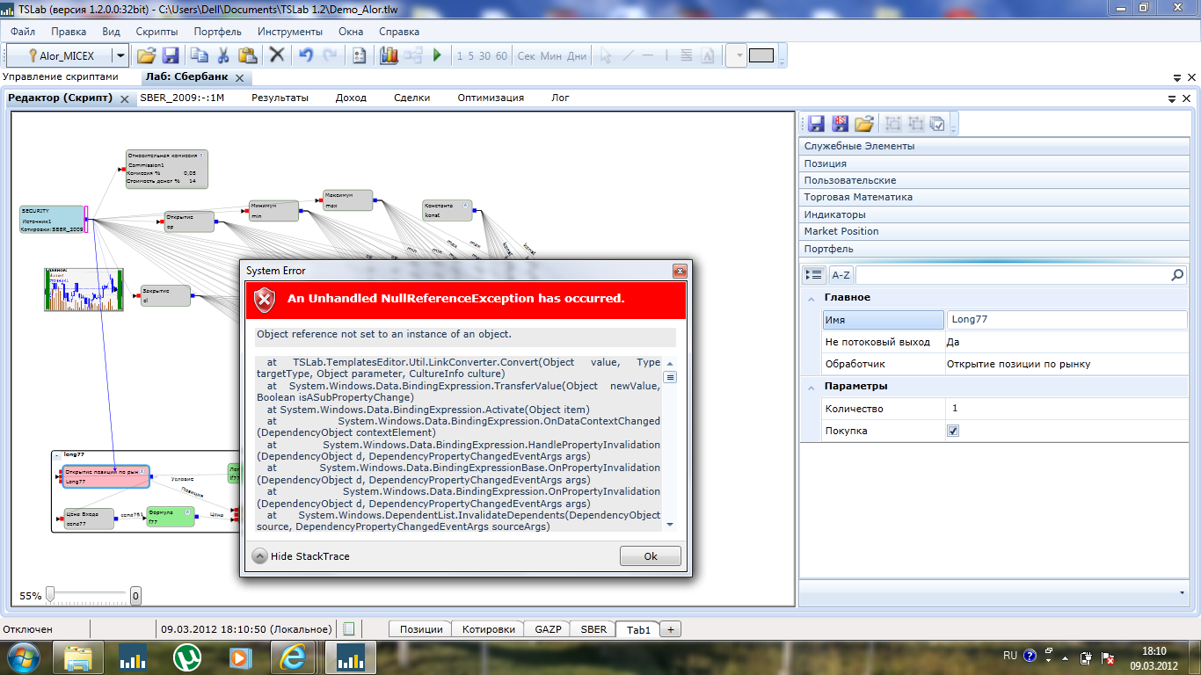Click the Имя field containing Long77
The image size is (1201, 675).
[1066, 320]
